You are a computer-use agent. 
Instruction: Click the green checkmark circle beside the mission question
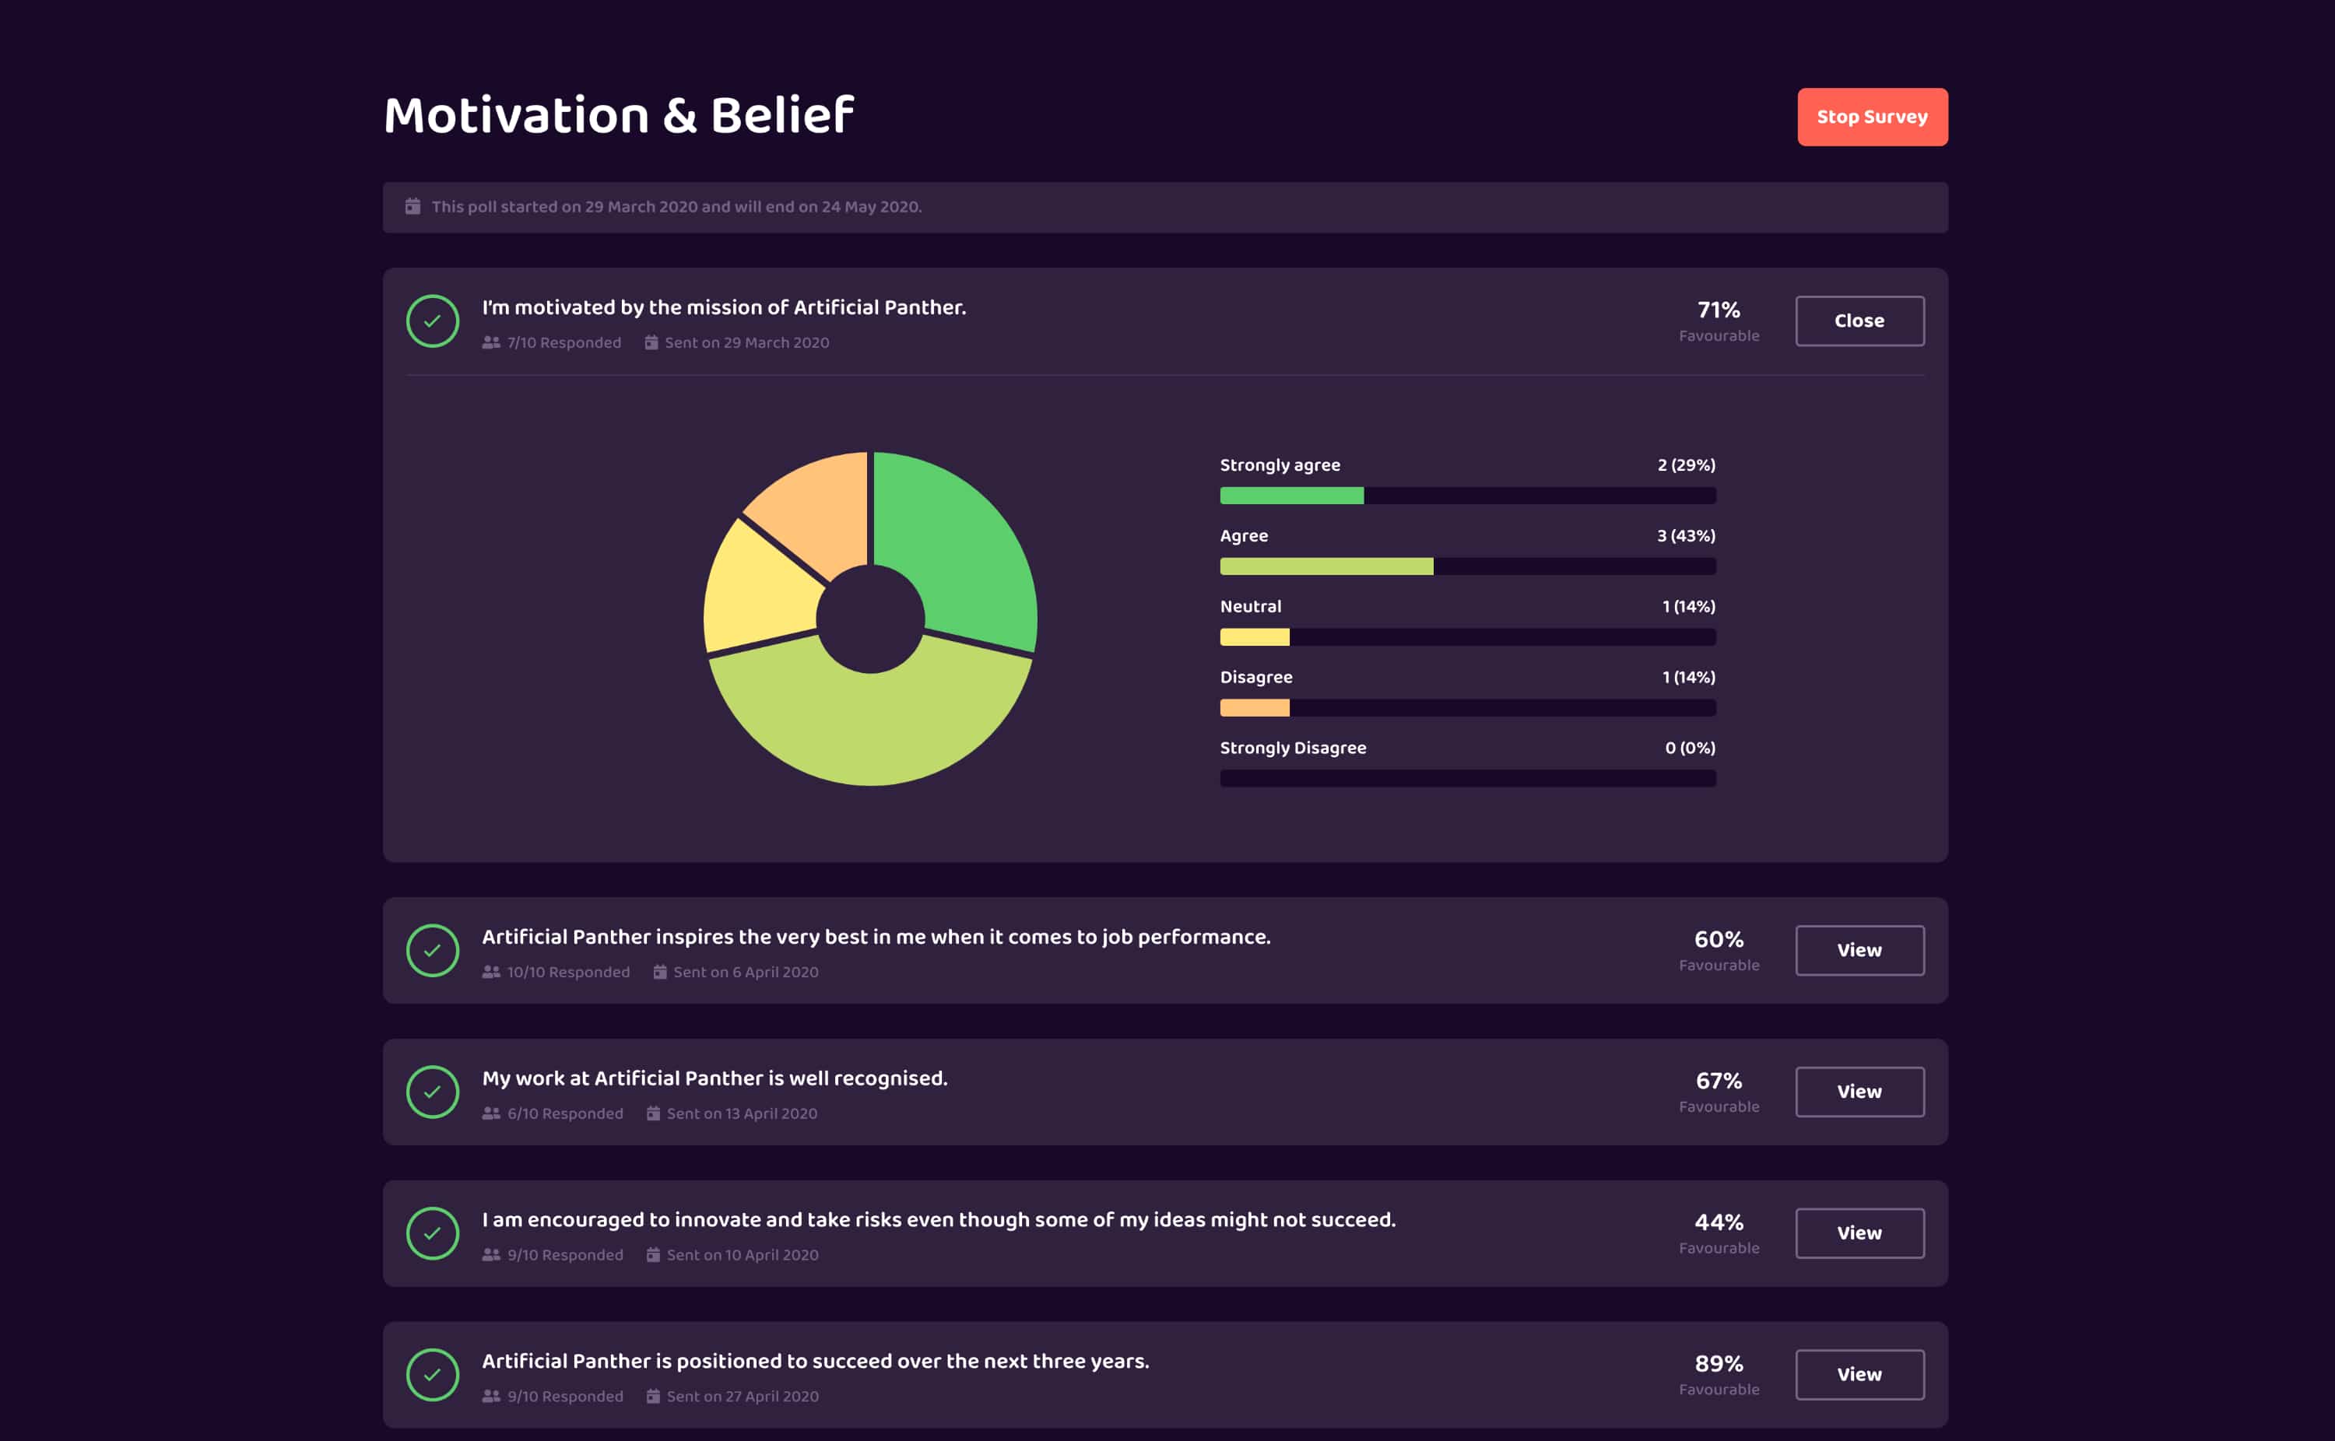pos(433,321)
